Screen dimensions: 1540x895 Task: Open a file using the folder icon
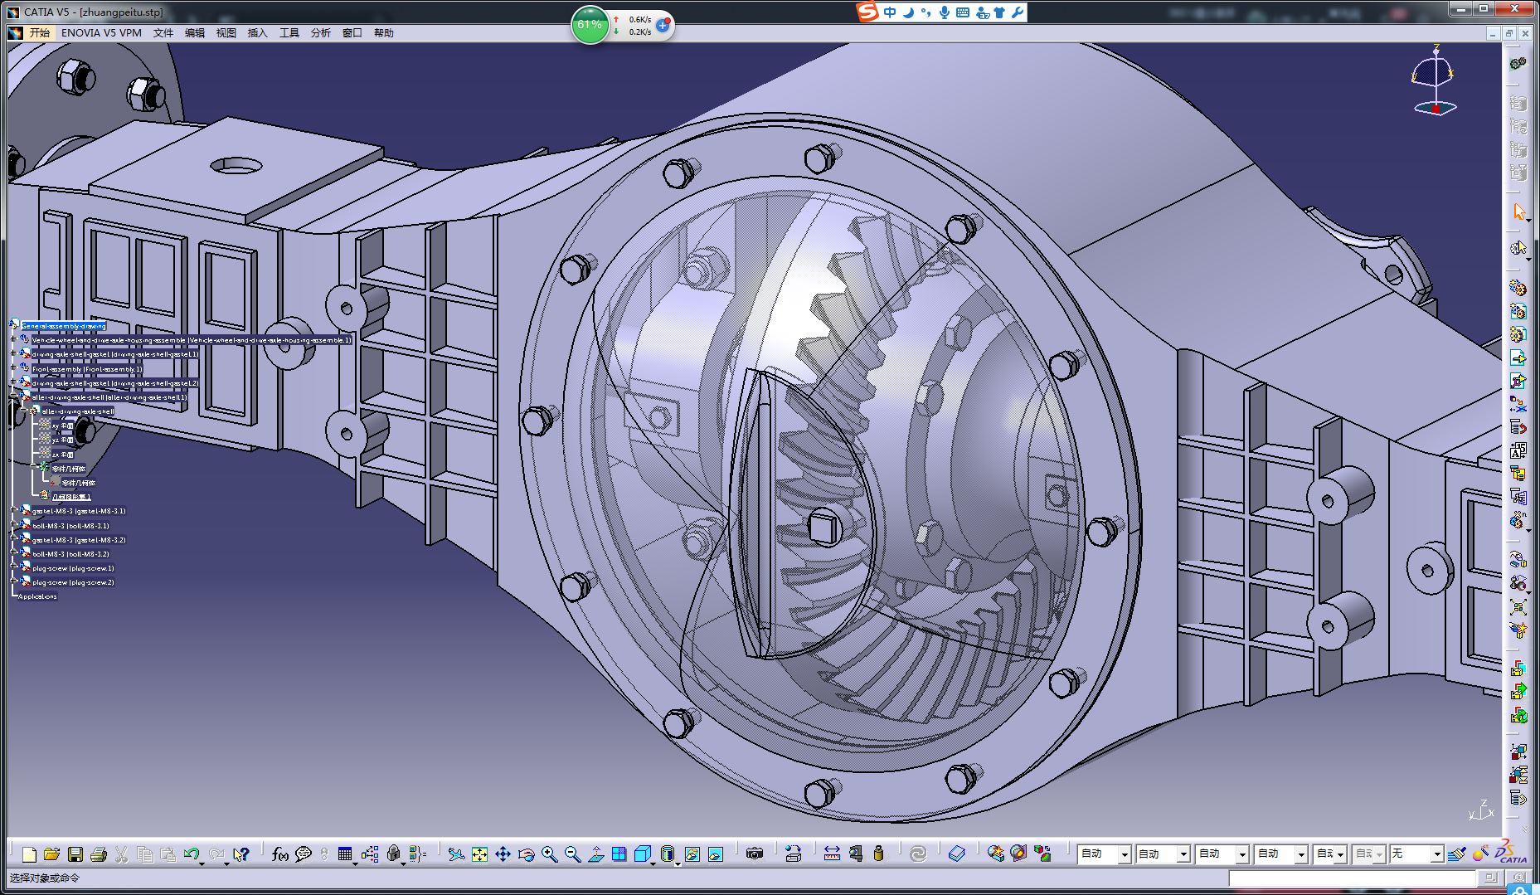tap(51, 854)
